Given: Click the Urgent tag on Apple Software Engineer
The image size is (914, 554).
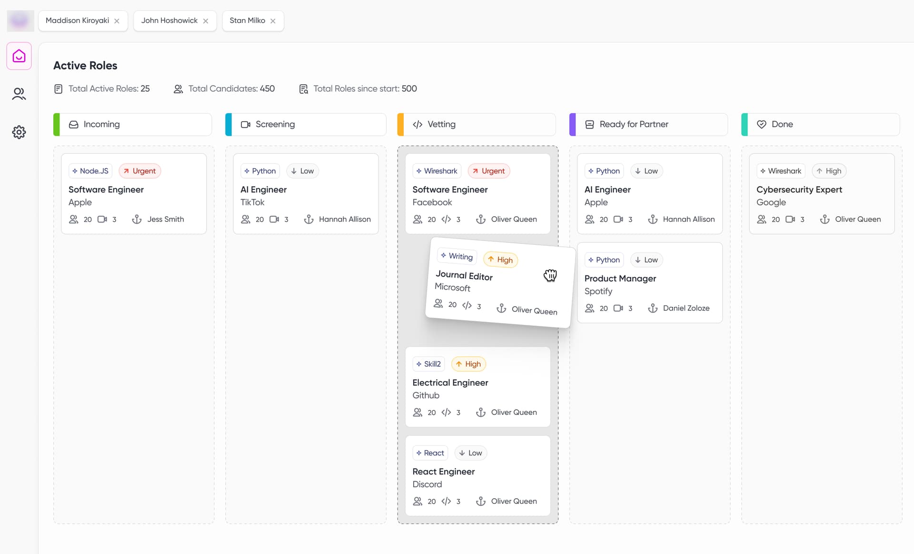Looking at the screenshot, I should click(139, 171).
